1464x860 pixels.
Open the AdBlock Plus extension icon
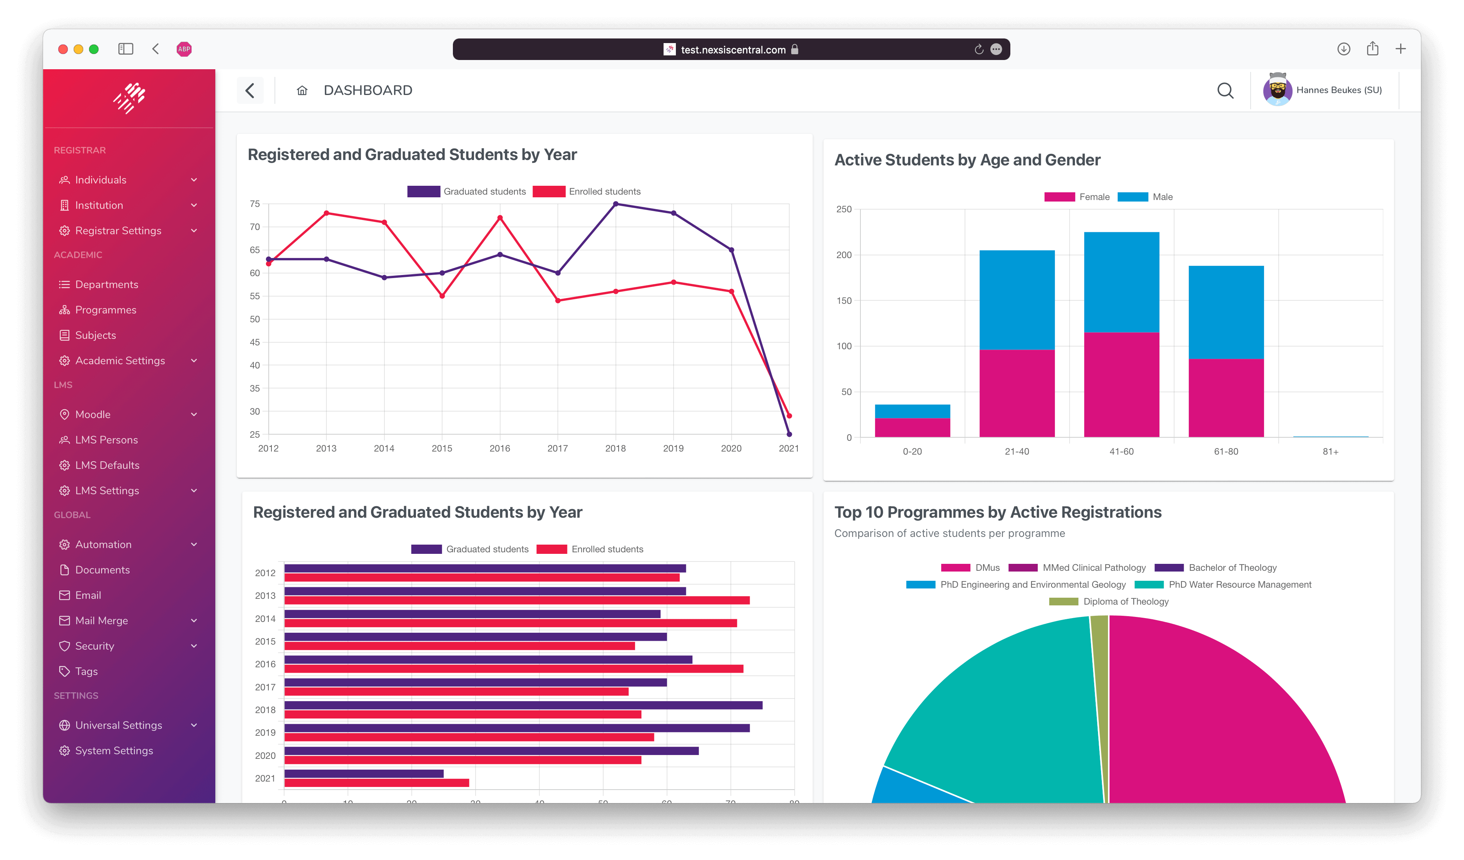184,49
